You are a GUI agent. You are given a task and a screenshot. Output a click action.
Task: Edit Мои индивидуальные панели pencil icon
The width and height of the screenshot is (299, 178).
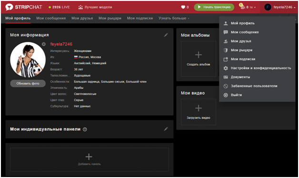(166, 129)
